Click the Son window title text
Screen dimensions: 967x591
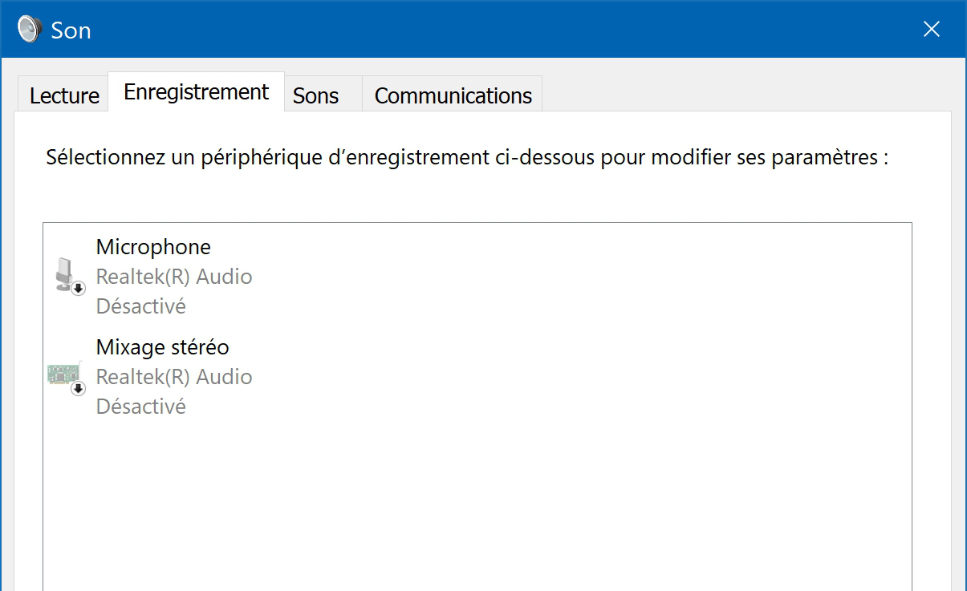point(71,30)
